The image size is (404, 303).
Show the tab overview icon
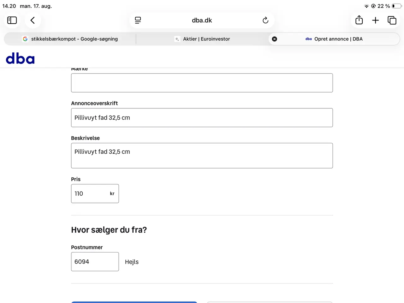(392, 20)
